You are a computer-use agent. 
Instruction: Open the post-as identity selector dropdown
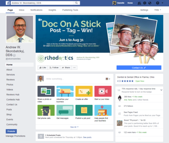click(108, 79)
